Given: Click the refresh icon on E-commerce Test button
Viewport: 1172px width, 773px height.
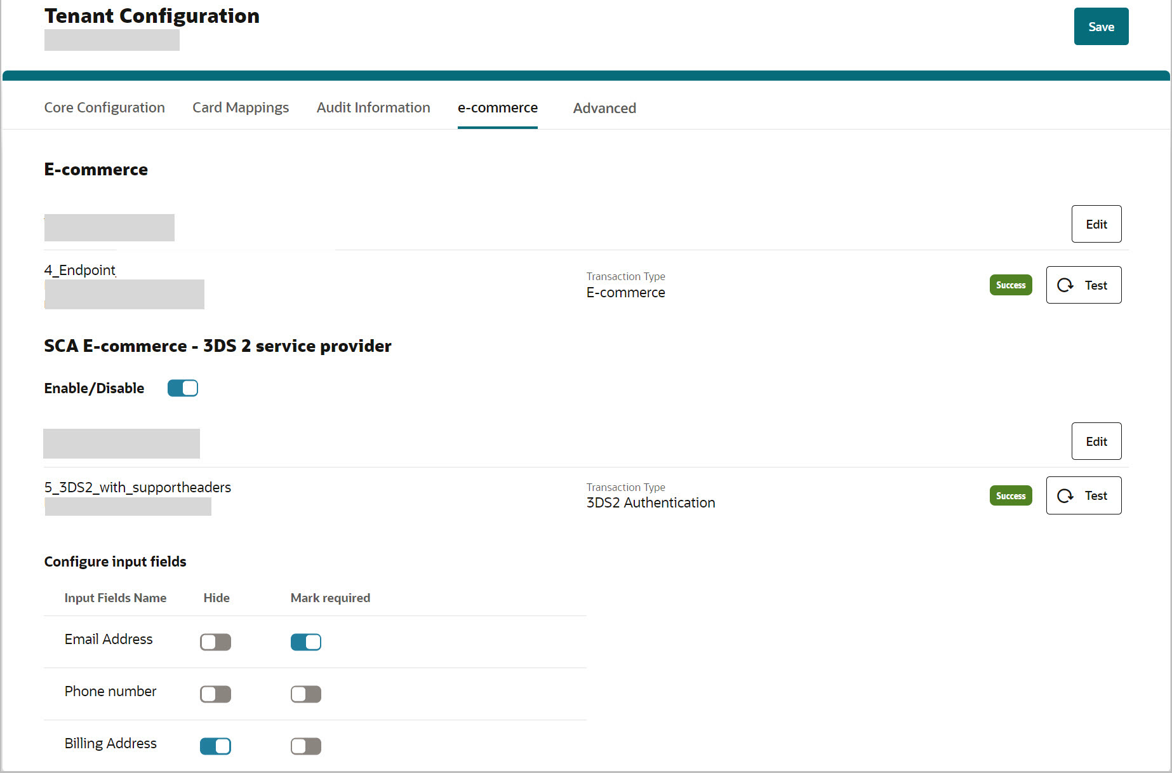Looking at the screenshot, I should click(1066, 285).
